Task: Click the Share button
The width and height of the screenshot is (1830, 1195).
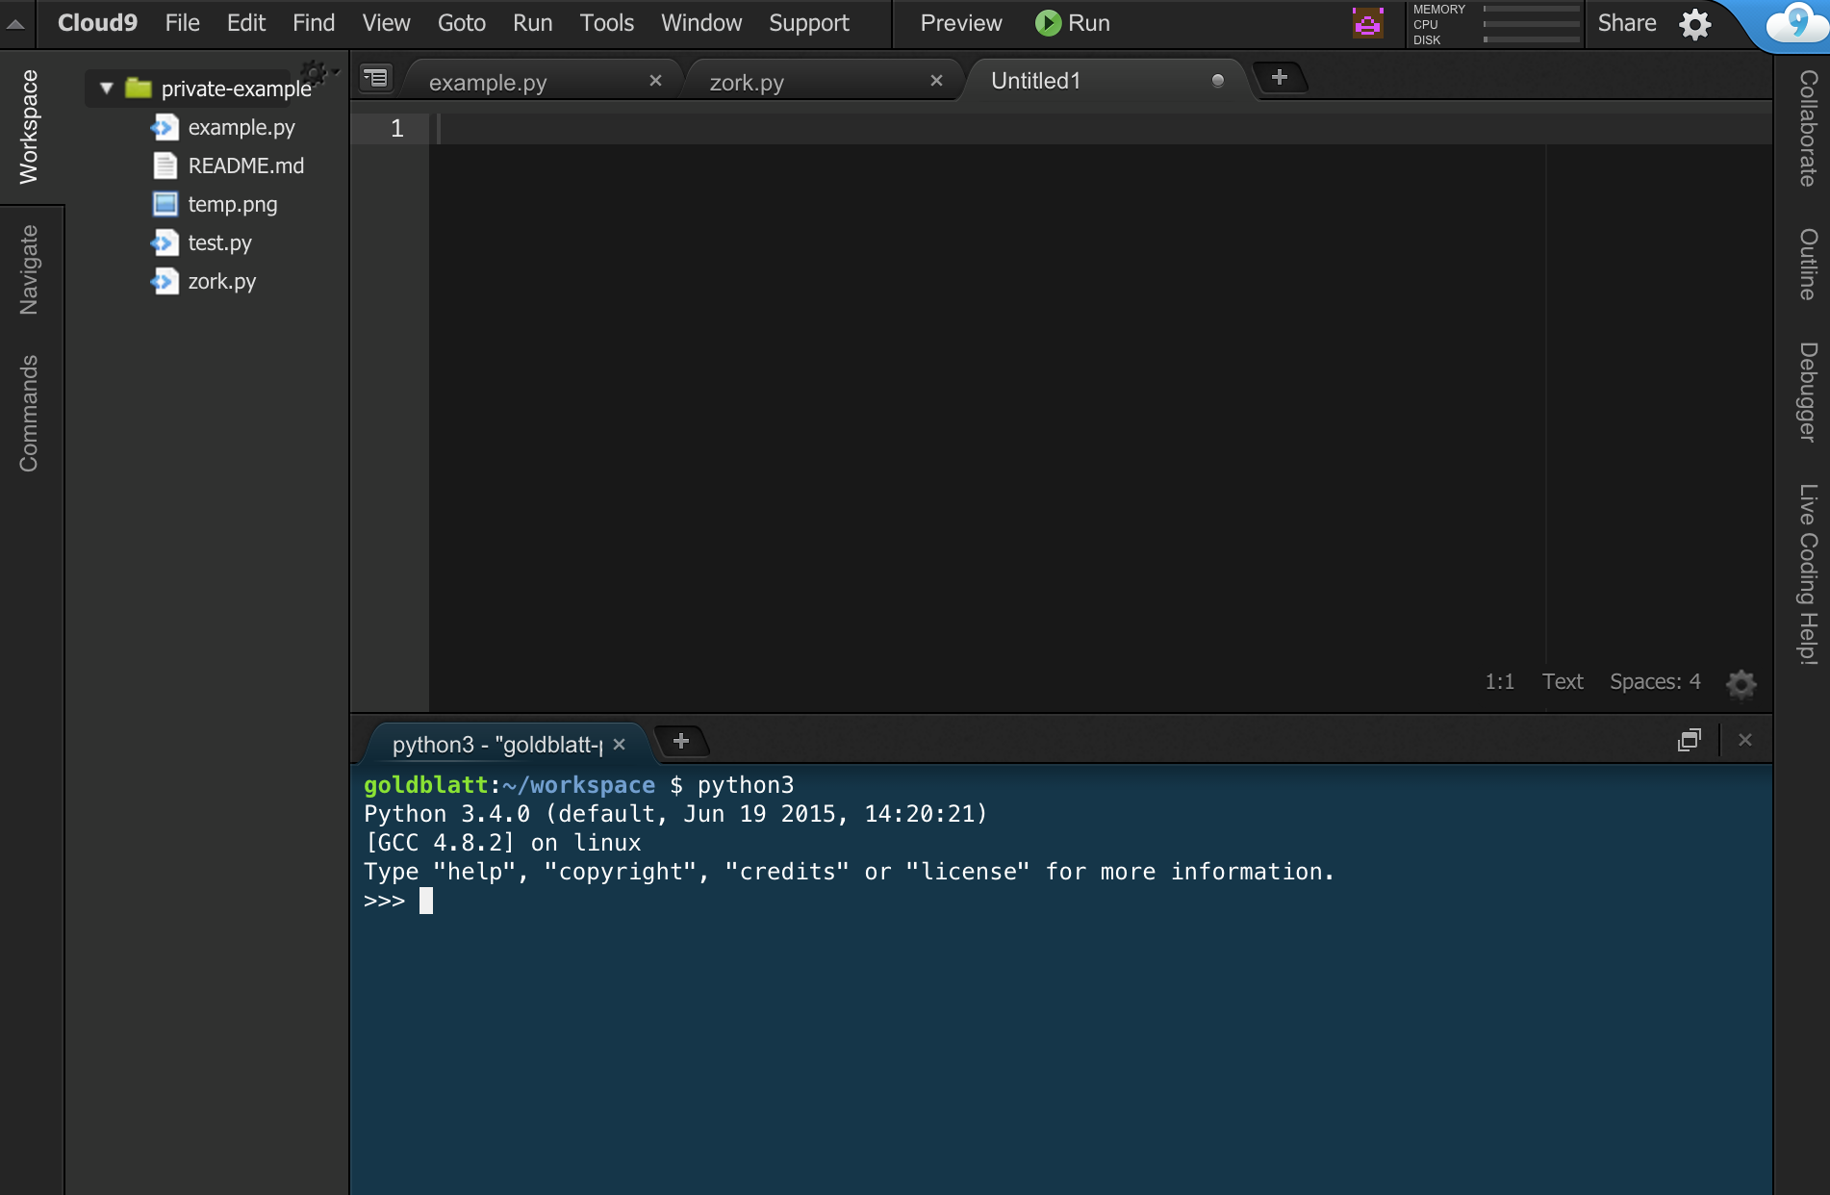Action: (1626, 23)
